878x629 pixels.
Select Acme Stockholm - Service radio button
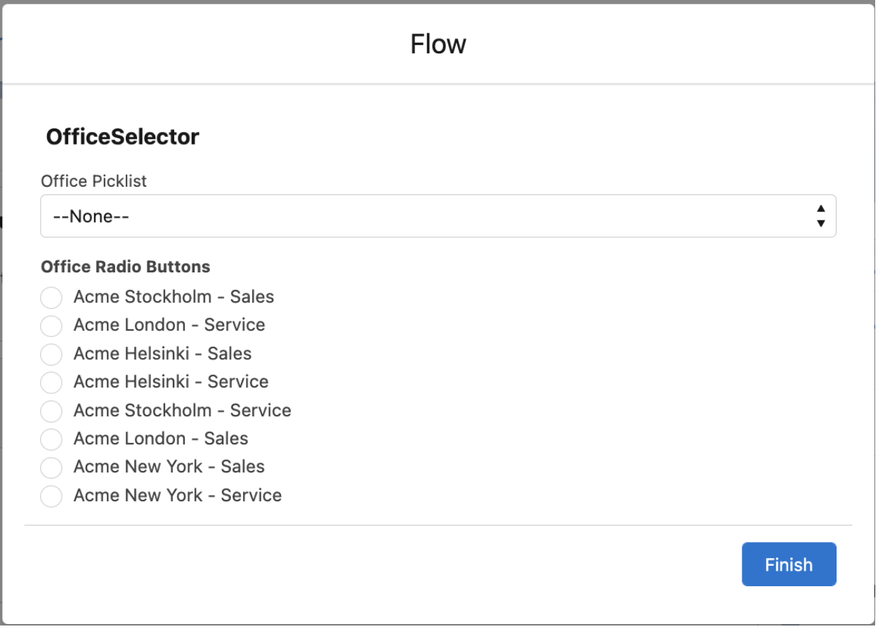51,411
